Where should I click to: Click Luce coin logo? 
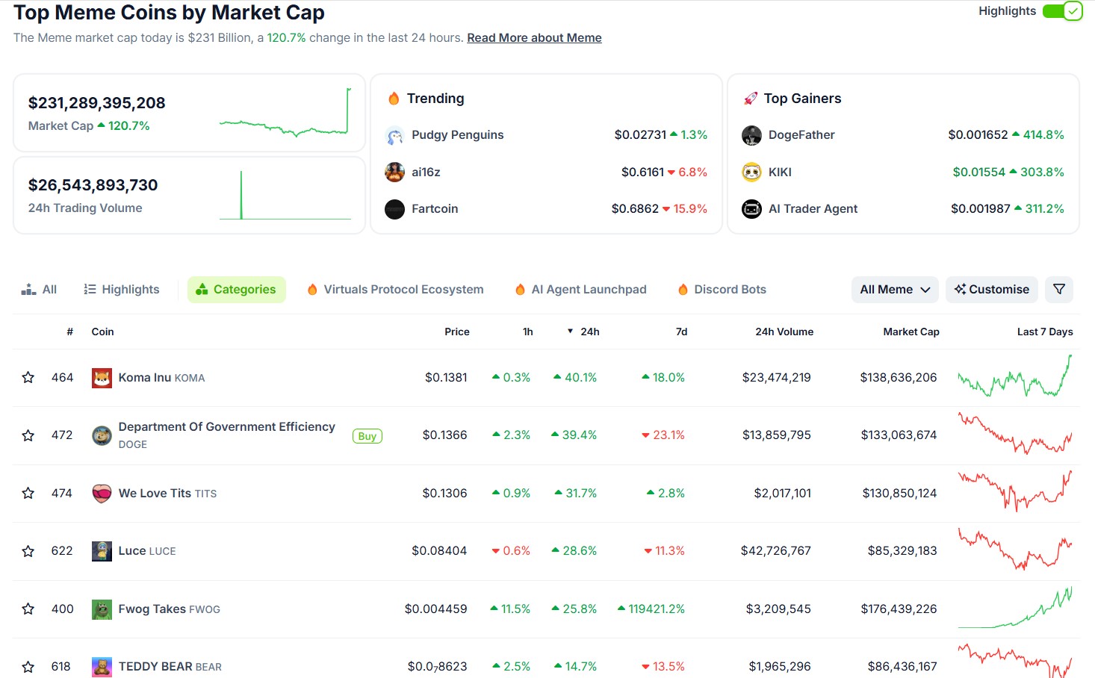click(x=102, y=551)
